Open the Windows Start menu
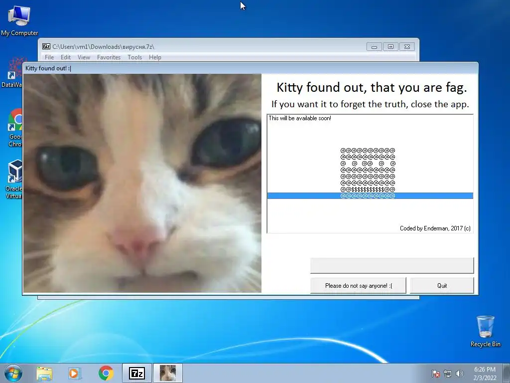 click(13, 373)
